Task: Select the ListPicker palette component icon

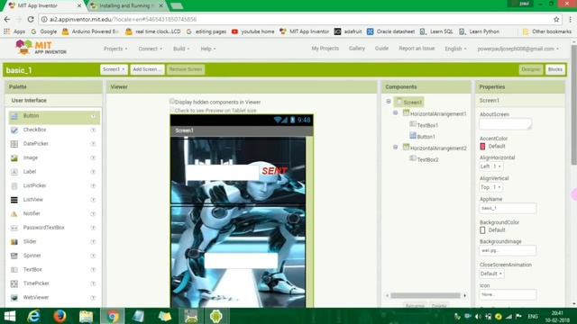Action: tap(14, 186)
